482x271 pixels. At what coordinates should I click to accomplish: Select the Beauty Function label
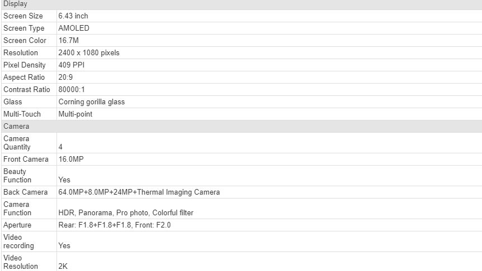[17, 176]
